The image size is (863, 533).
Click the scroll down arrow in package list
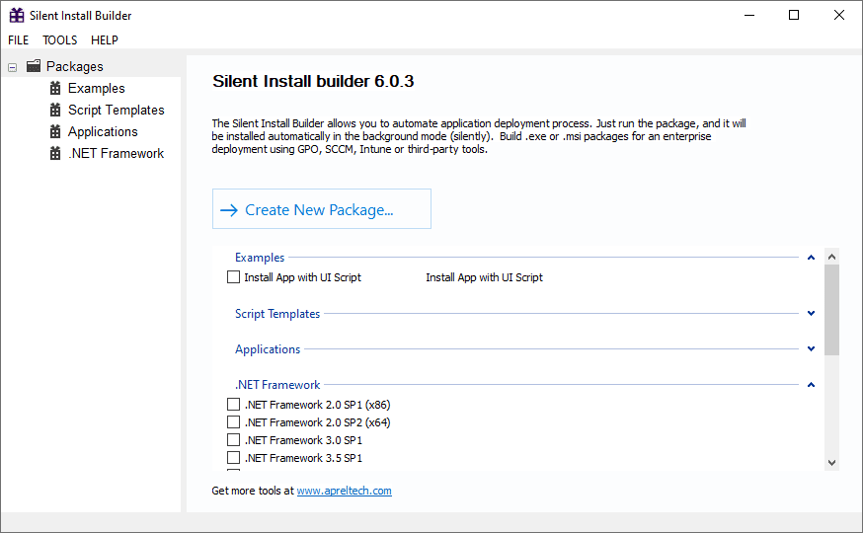pos(831,462)
